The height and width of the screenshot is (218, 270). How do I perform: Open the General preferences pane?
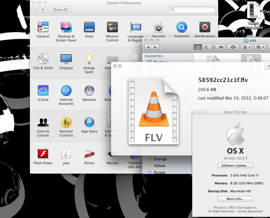coord(43,30)
